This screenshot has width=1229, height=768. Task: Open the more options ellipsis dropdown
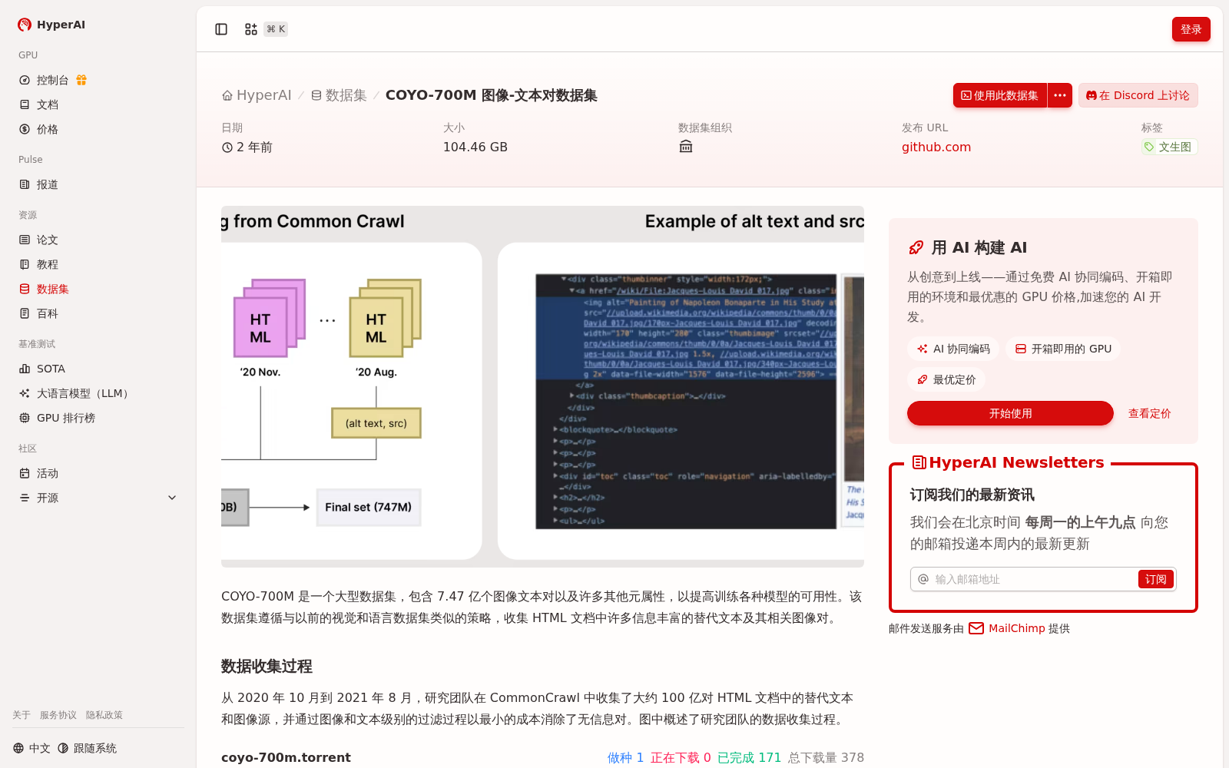point(1060,95)
